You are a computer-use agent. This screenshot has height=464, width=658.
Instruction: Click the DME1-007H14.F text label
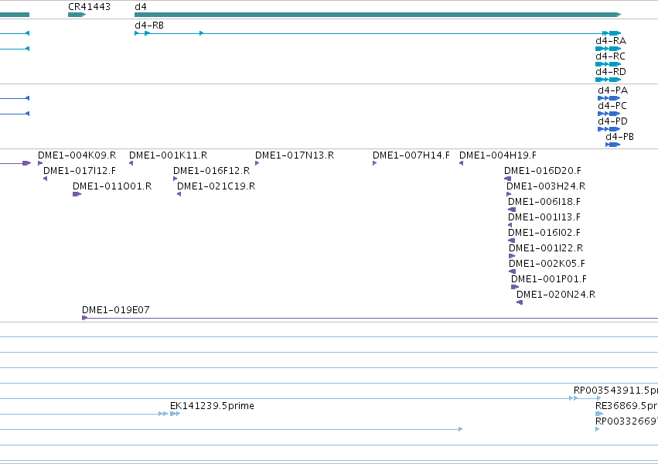point(411,155)
